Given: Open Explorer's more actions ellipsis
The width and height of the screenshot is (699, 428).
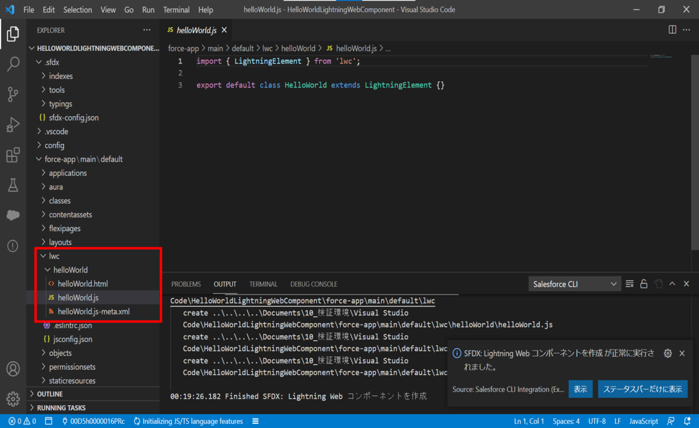Looking at the screenshot, I should click(146, 30).
